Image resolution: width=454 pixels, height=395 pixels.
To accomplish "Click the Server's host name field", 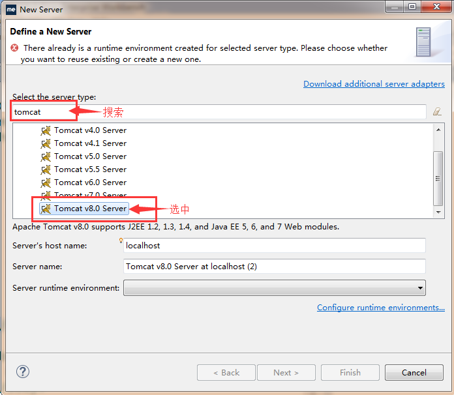I will 275,246.
